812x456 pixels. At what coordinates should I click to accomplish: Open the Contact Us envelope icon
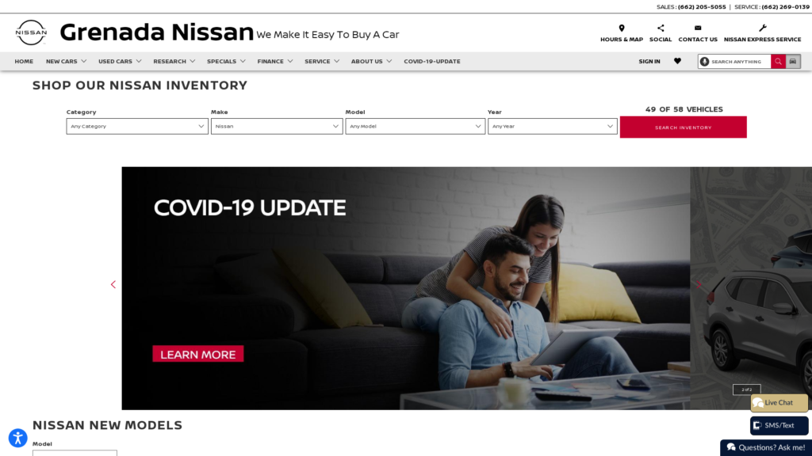click(698, 28)
